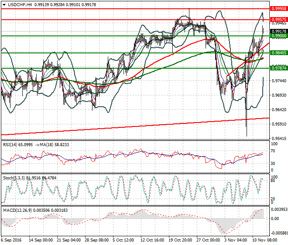
Task: Select the 0.96930 price axis value
Action: click(x=279, y=95)
